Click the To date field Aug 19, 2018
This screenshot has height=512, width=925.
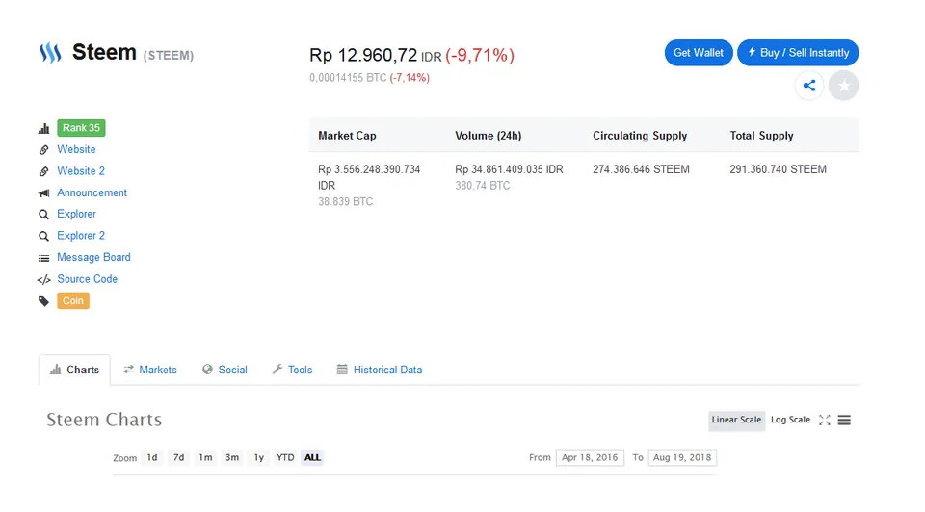(682, 458)
